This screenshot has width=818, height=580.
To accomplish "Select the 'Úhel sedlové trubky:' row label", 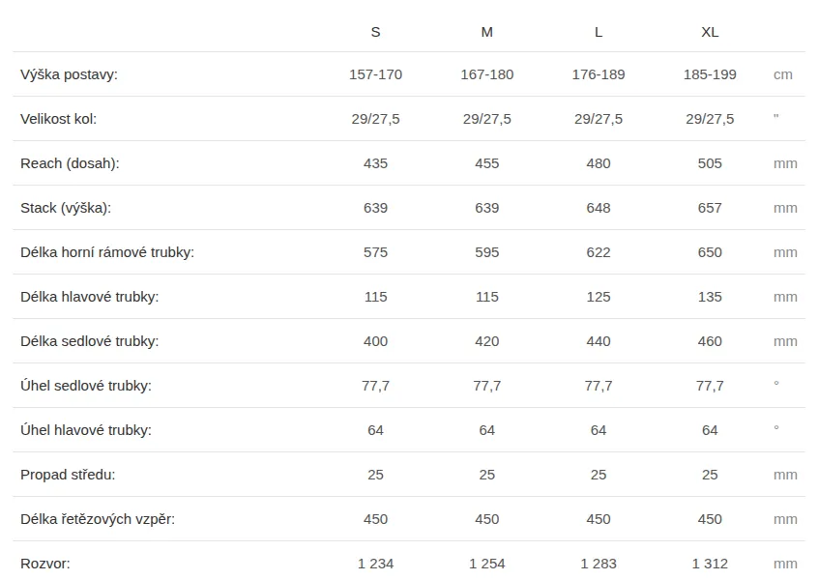I will tap(86, 386).
